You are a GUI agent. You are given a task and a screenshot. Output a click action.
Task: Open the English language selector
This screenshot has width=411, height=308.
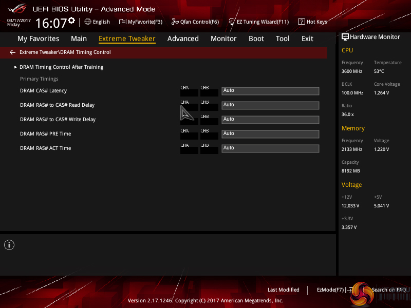click(x=101, y=22)
